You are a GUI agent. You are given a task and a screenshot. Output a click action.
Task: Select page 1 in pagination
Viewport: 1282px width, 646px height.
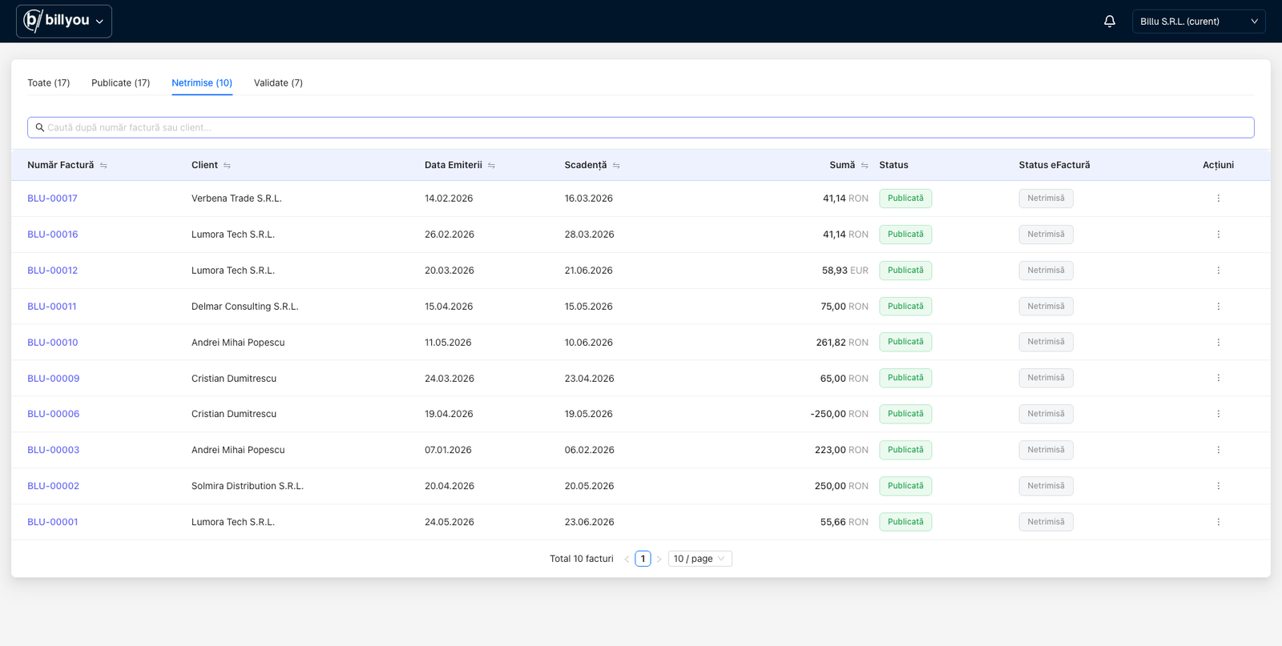(x=643, y=559)
